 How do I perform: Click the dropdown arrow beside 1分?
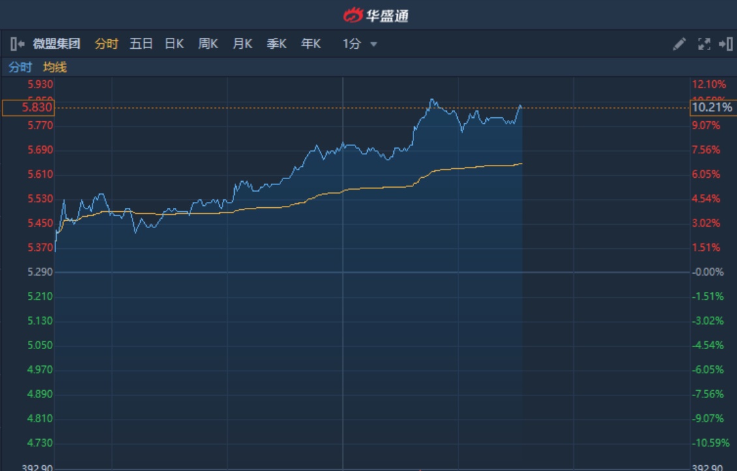(x=374, y=44)
